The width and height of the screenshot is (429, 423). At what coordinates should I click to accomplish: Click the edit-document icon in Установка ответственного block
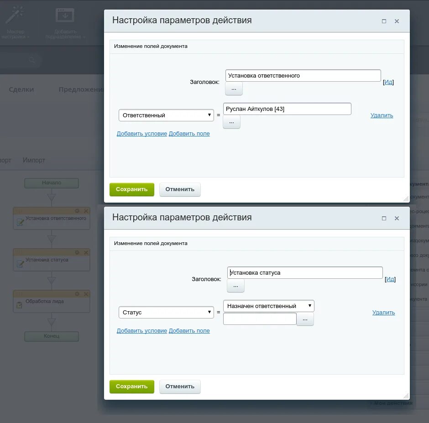tap(20, 222)
